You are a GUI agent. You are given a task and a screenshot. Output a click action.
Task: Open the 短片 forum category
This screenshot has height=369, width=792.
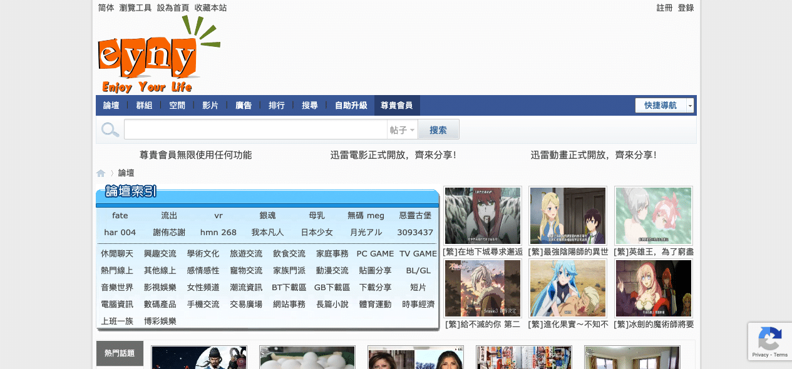pos(418,287)
